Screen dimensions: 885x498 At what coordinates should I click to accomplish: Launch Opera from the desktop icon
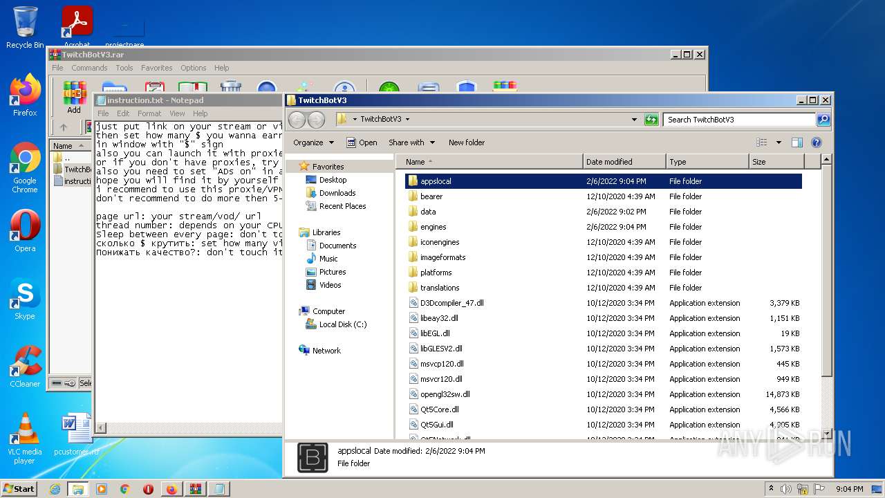pos(25,231)
